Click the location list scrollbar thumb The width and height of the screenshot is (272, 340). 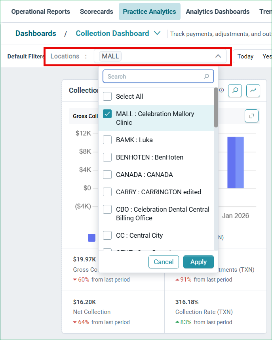pyautogui.click(x=216, y=107)
